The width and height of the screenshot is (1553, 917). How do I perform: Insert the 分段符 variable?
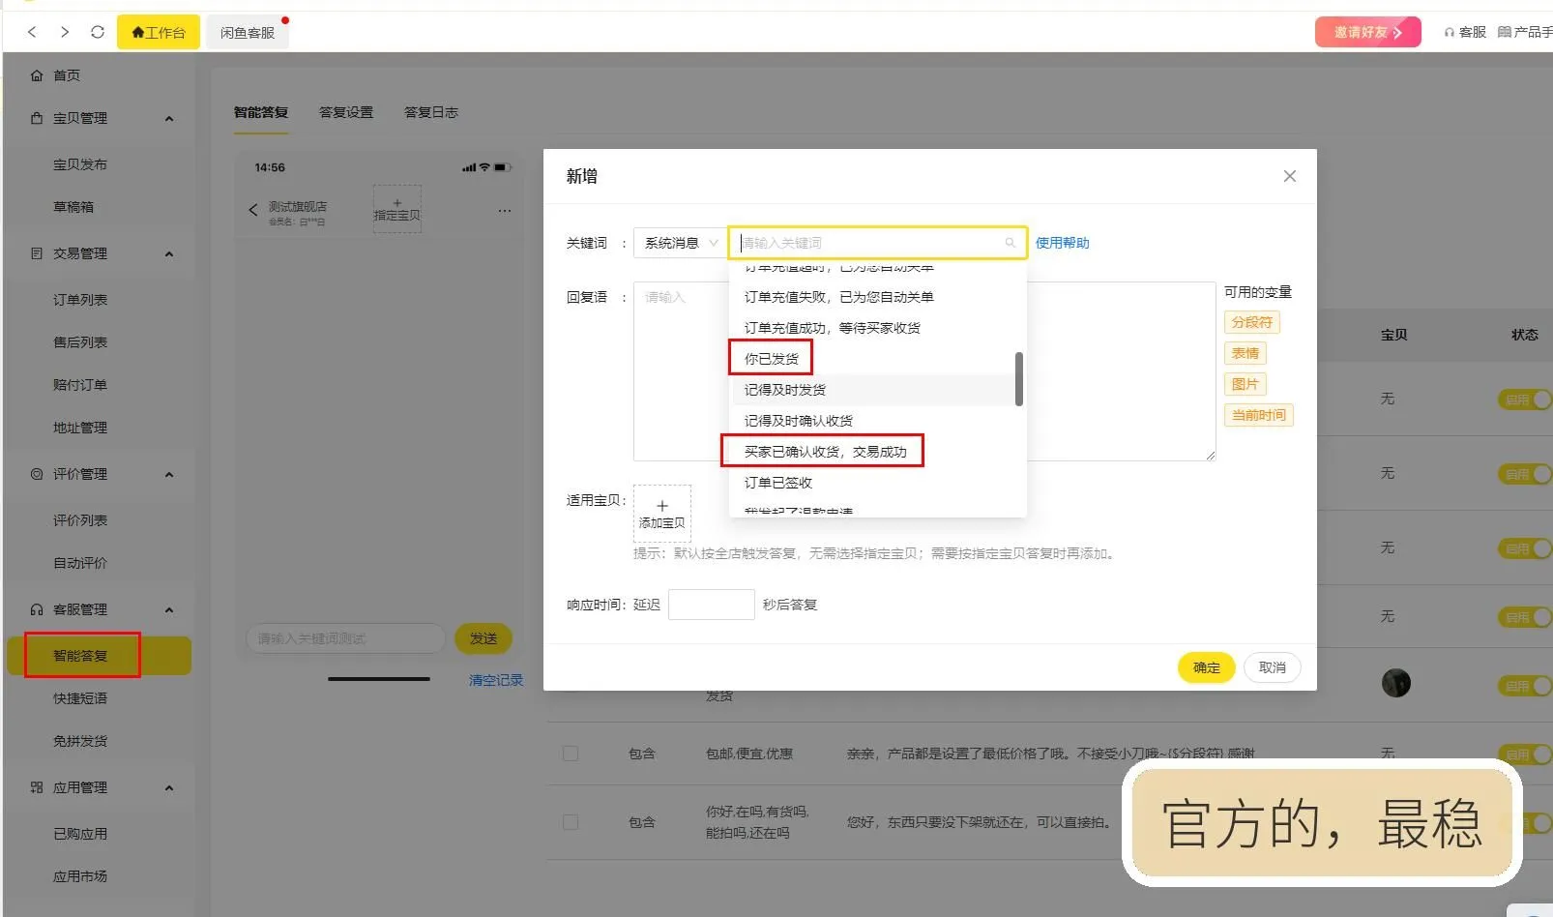pyautogui.click(x=1252, y=322)
